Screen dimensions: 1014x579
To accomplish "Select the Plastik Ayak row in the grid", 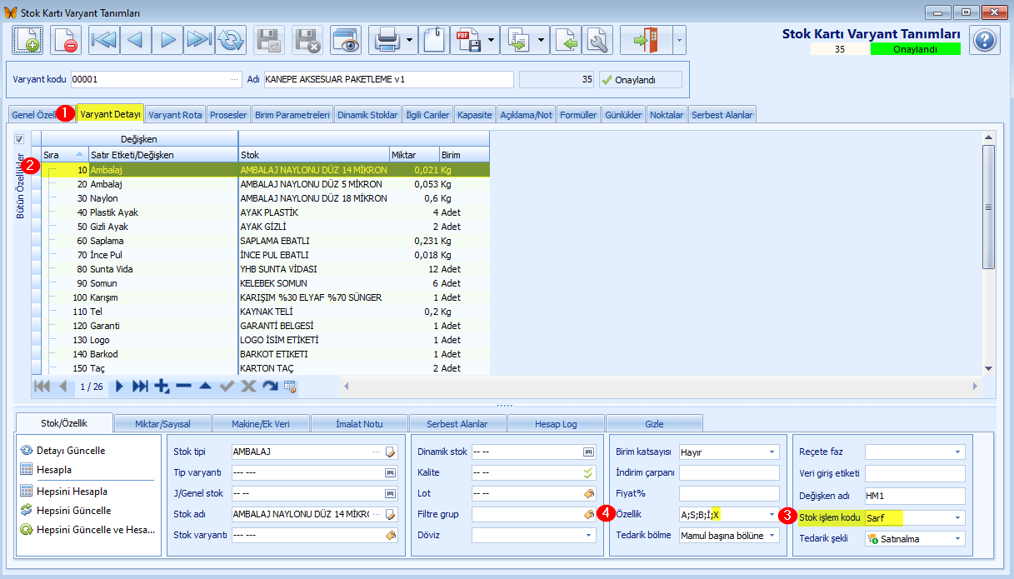I will pos(265,212).
